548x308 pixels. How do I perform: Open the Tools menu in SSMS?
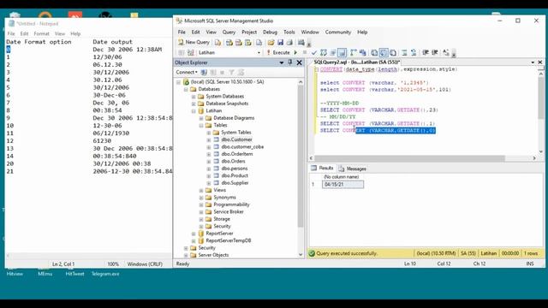pyautogui.click(x=289, y=33)
